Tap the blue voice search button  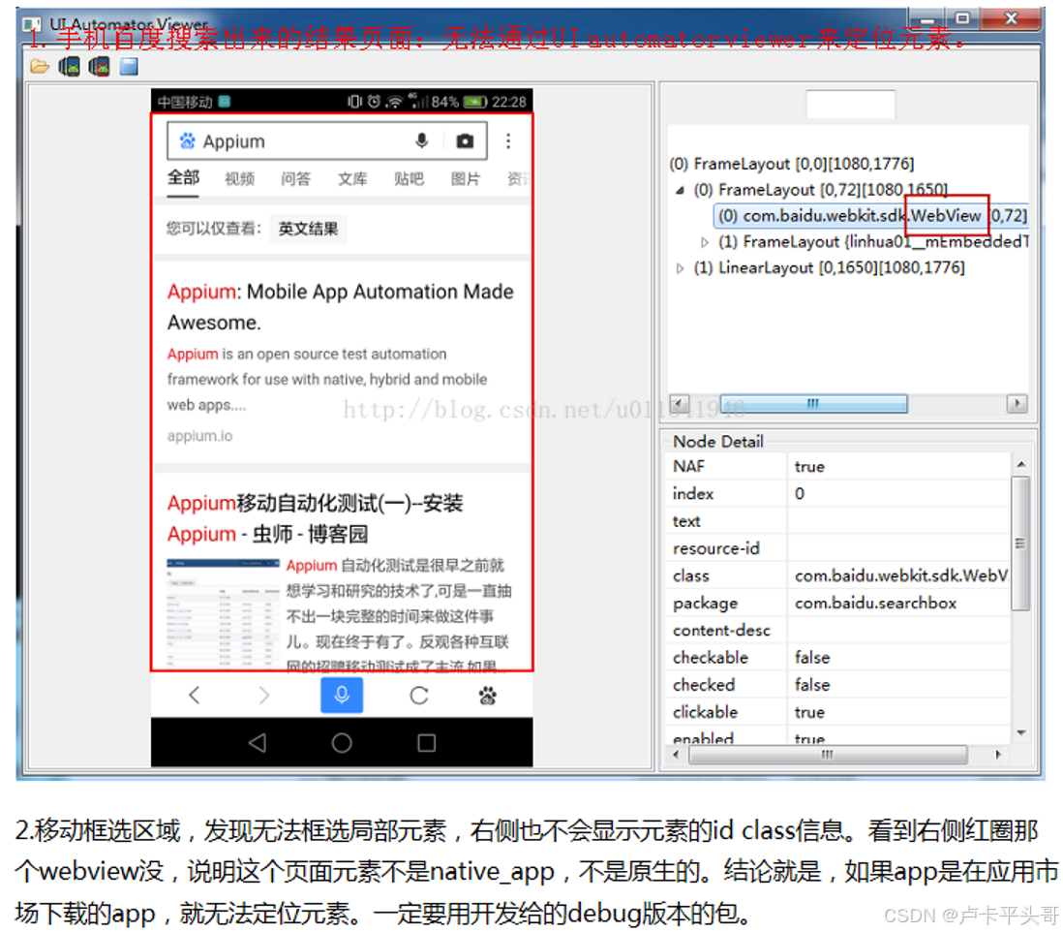tap(342, 695)
